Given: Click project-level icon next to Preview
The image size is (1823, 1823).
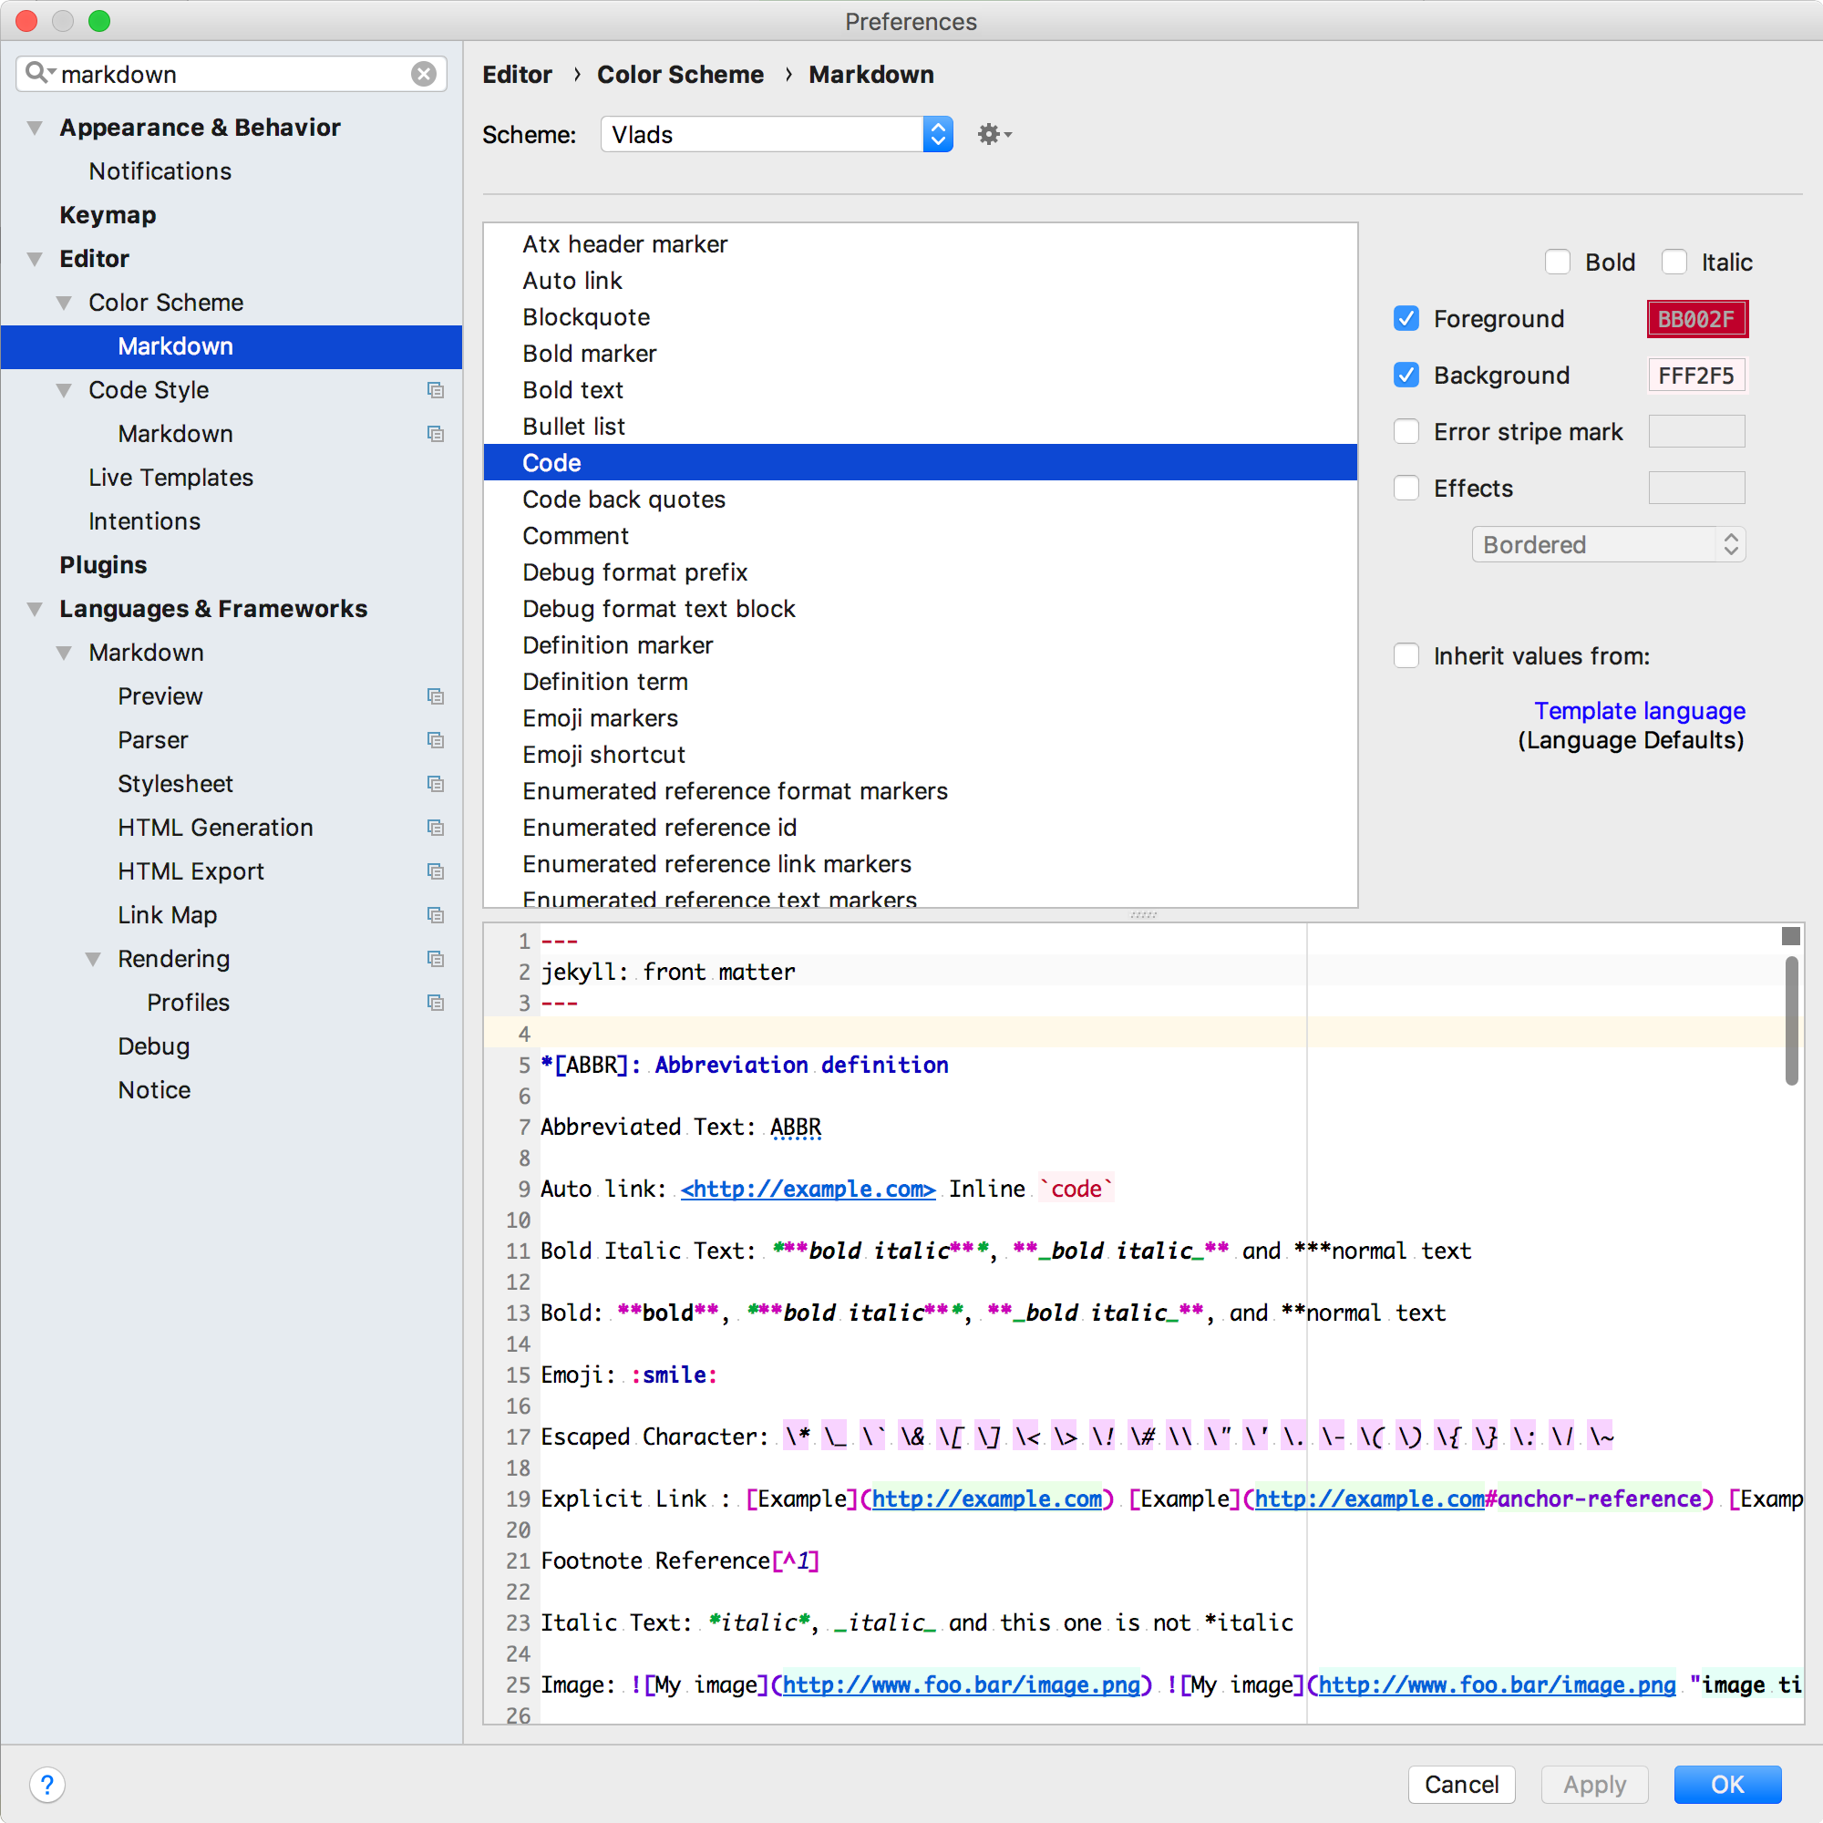Looking at the screenshot, I should point(435,696).
